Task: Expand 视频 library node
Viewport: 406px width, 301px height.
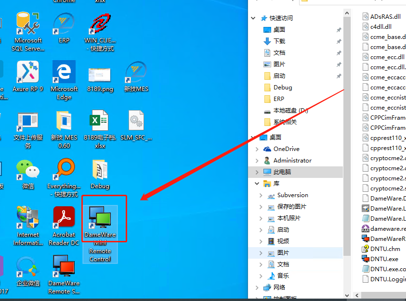Action: (261, 241)
